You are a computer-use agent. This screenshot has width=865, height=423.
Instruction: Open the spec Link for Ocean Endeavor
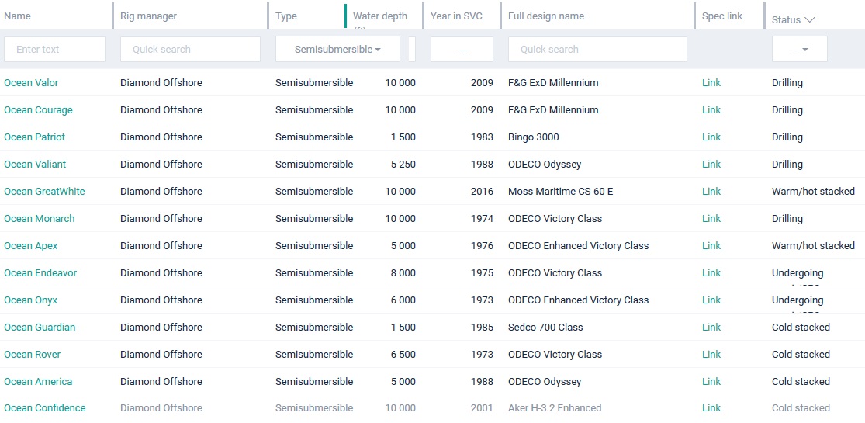click(711, 272)
